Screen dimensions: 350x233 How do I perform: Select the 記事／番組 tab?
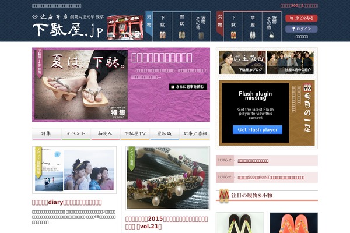195,134
